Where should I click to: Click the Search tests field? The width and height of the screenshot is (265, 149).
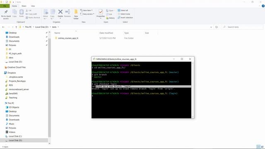pyautogui.click(x=242, y=27)
